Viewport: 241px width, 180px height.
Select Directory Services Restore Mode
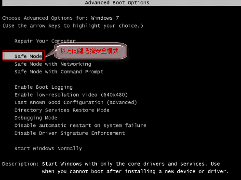click(62, 110)
